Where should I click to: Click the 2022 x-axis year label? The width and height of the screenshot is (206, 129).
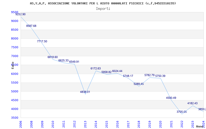click(x=182, y=124)
